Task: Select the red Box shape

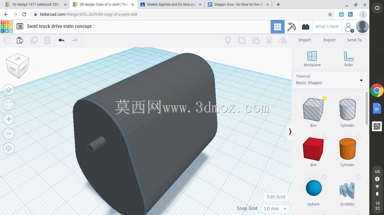Action: [x=313, y=149]
